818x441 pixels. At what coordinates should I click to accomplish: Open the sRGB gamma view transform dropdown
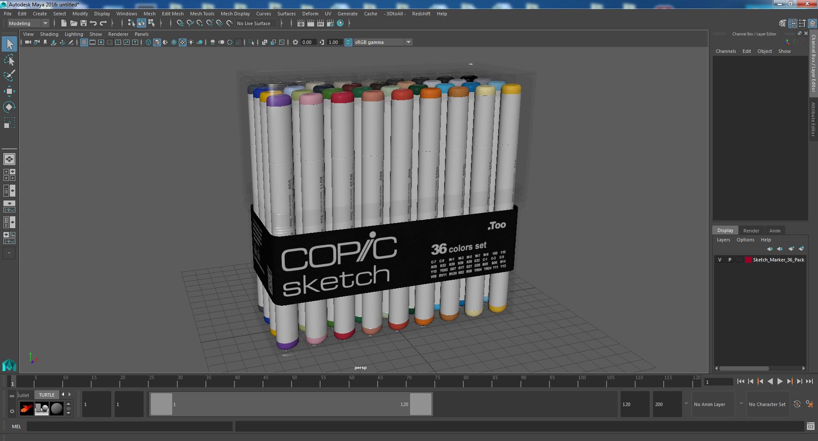point(383,42)
